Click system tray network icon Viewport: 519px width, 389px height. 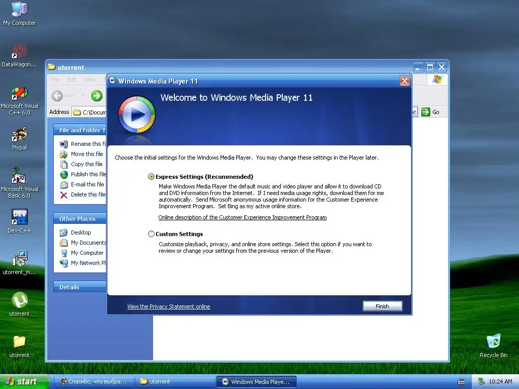481,381
